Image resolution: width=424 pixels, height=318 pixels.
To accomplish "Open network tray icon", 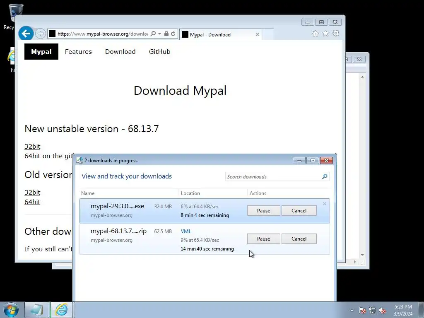I will pyautogui.click(x=372, y=310).
